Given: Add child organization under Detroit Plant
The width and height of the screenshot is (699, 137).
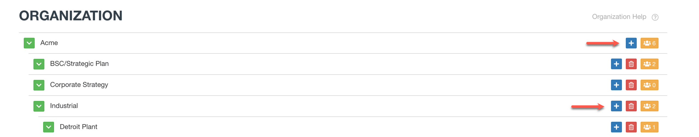Looking at the screenshot, I should (616, 127).
